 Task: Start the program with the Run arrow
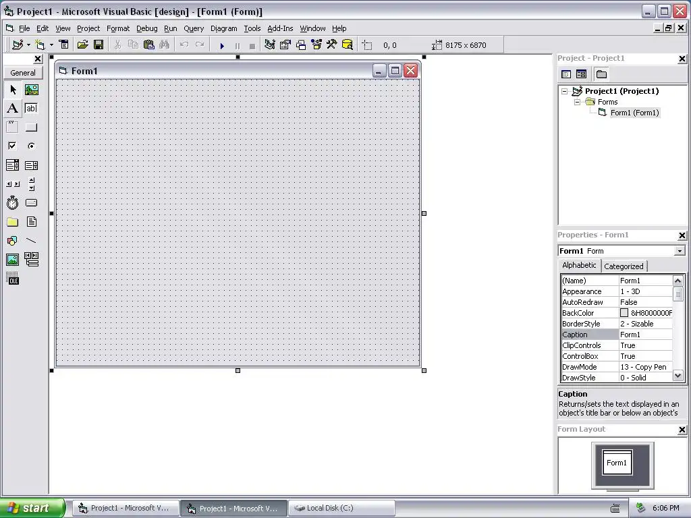pyautogui.click(x=222, y=45)
